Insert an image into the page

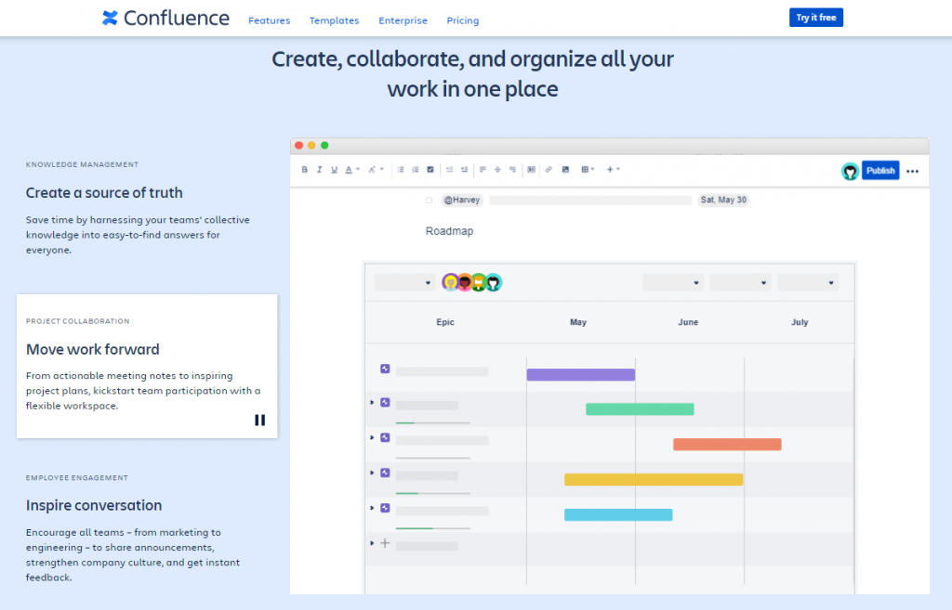pos(566,170)
